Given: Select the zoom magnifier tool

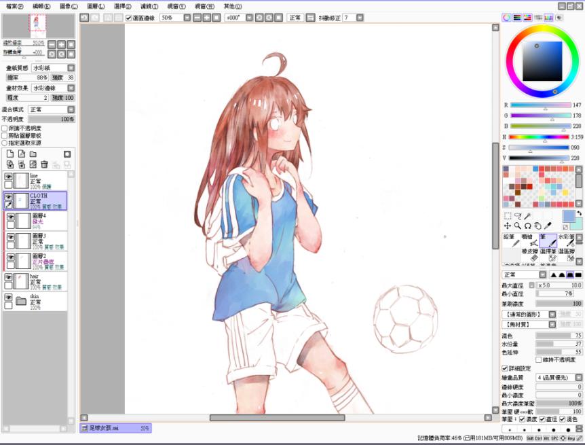Looking at the screenshot, I should click(x=517, y=226).
